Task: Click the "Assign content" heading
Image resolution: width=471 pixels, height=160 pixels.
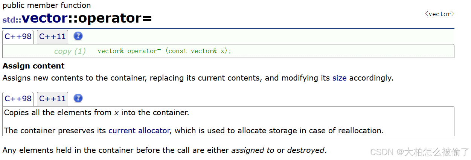Action: coord(34,66)
